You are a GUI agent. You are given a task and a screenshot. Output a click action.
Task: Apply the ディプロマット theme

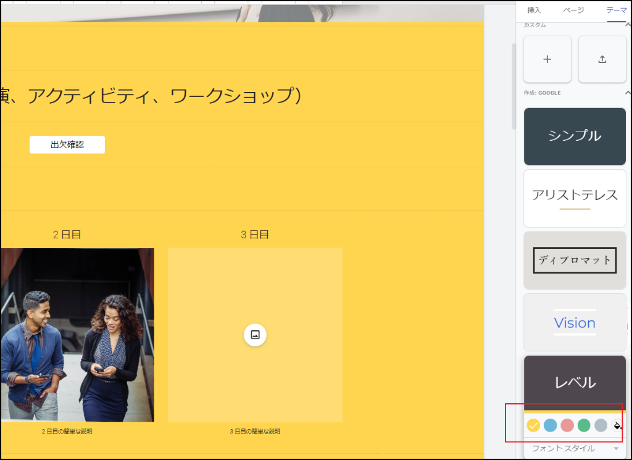click(x=574, y=260)
